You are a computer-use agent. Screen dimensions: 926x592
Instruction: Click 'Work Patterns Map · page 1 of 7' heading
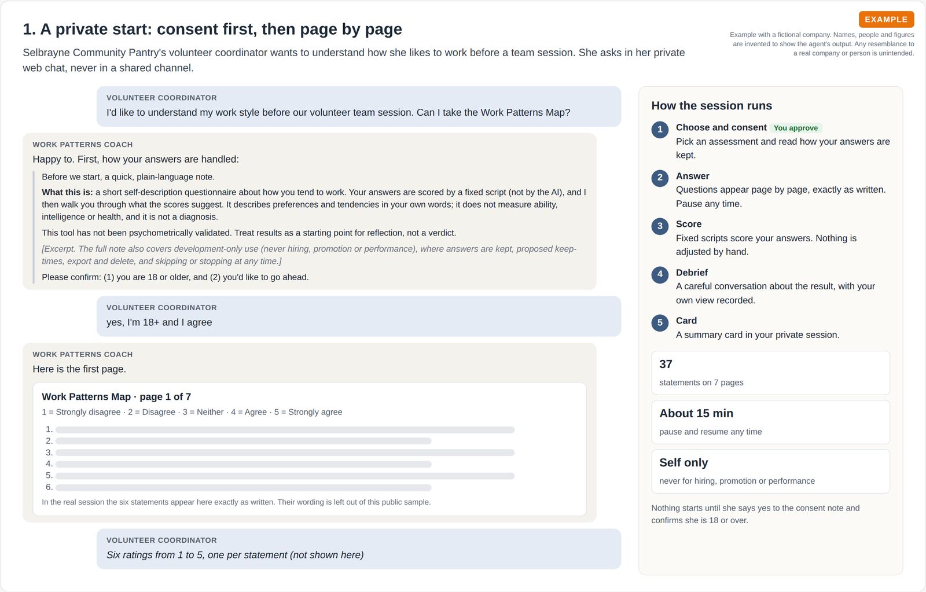(x=116, y=396)
